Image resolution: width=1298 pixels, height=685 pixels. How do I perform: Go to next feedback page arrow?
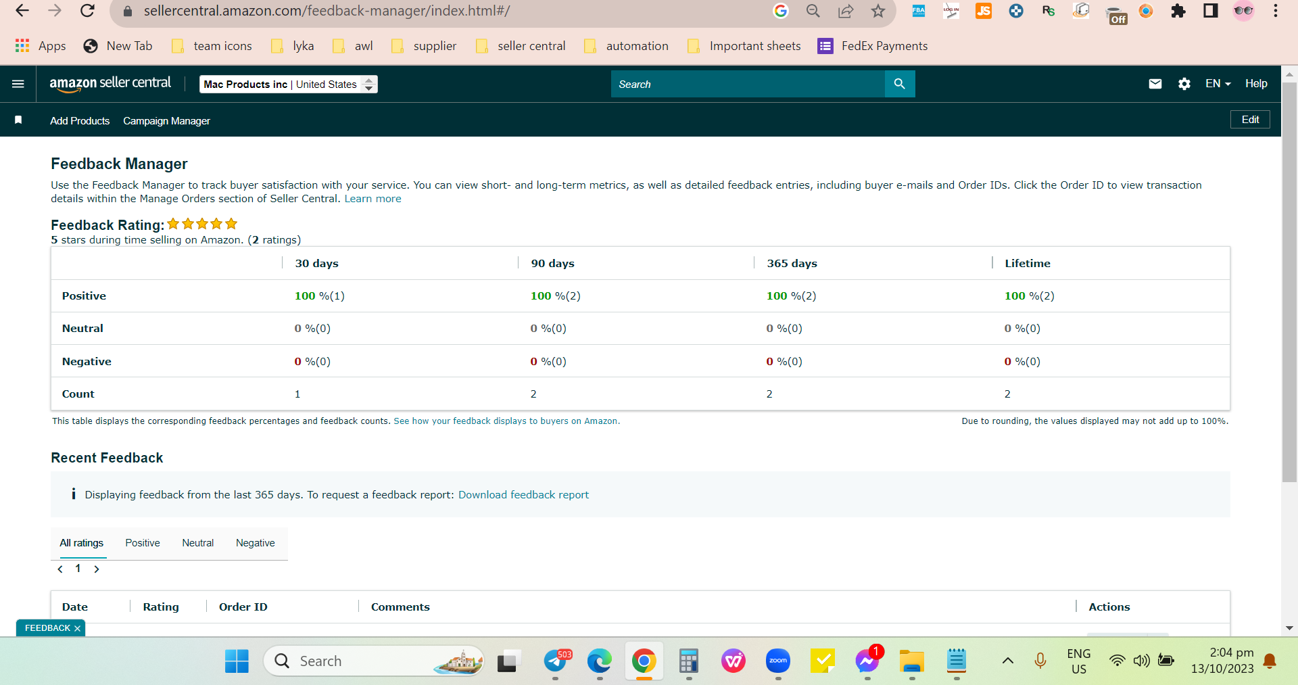pos(97,569)
